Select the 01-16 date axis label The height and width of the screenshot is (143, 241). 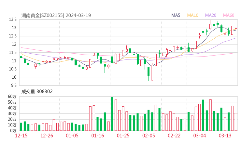pyautogui.click(x=98, y=136)
